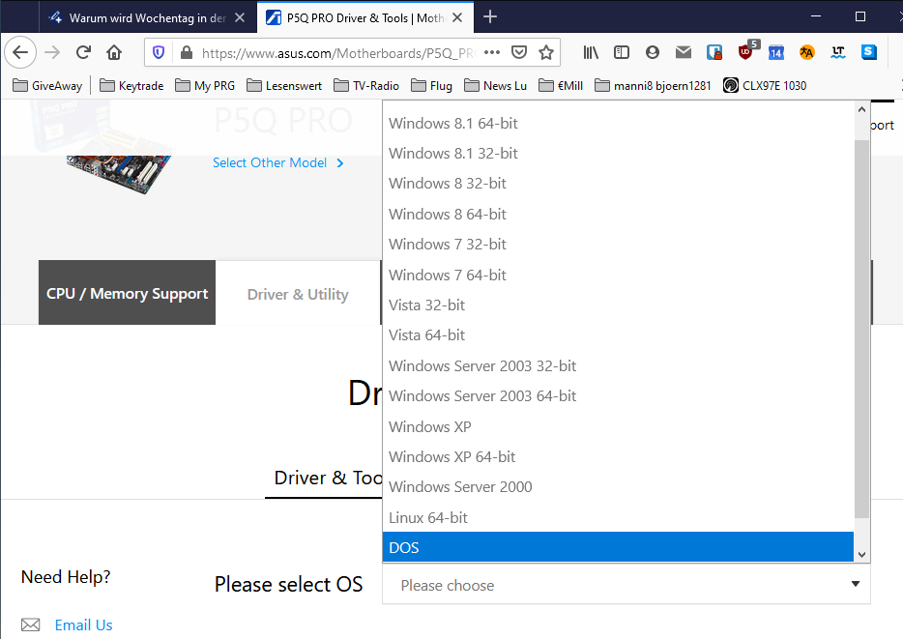Choose Windows Server 2000 option

tap(618, 487)
